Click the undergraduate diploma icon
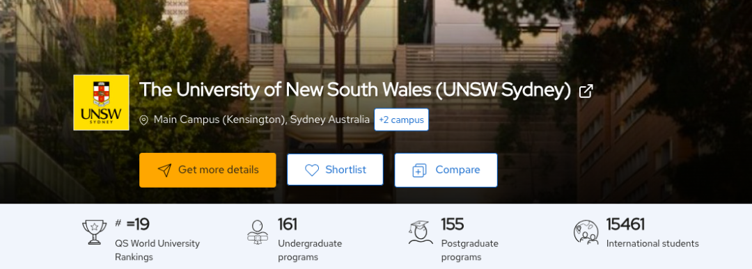This screenshot has height=269, width=752. click(x=258, y=232)
